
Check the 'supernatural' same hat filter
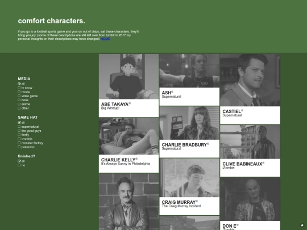19,127
